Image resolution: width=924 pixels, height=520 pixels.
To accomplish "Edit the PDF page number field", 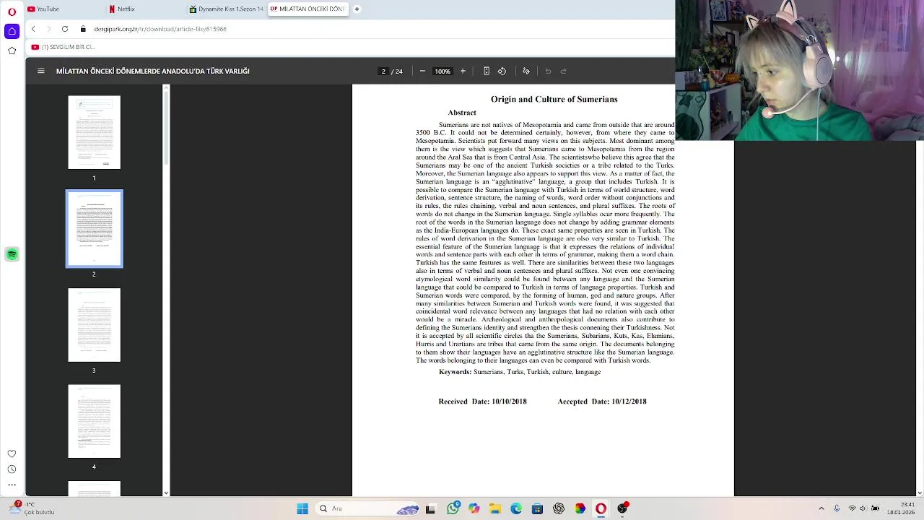I will coord(383,71).
